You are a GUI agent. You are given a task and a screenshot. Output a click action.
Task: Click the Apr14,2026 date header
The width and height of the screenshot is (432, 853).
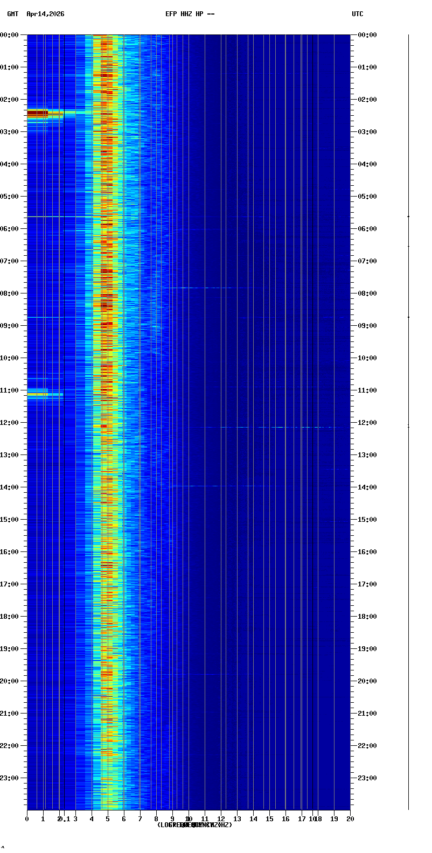pos(45,14)
